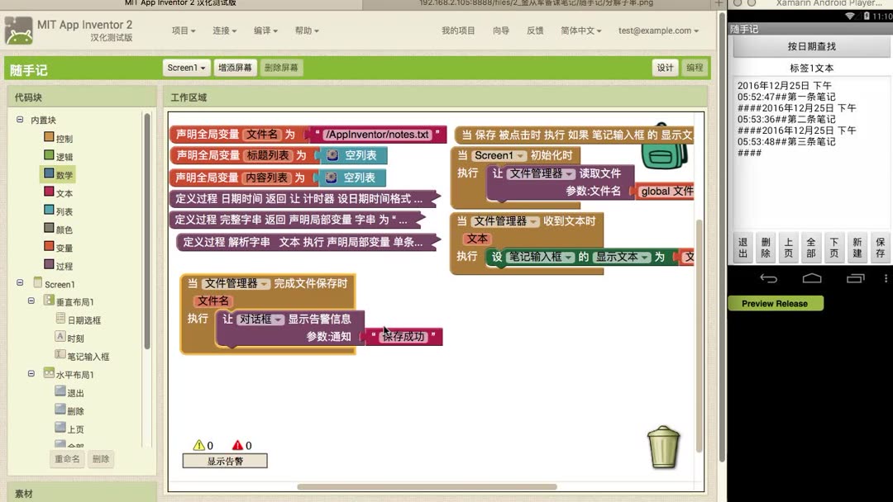Click the red error count indicator

coord(239,445)
